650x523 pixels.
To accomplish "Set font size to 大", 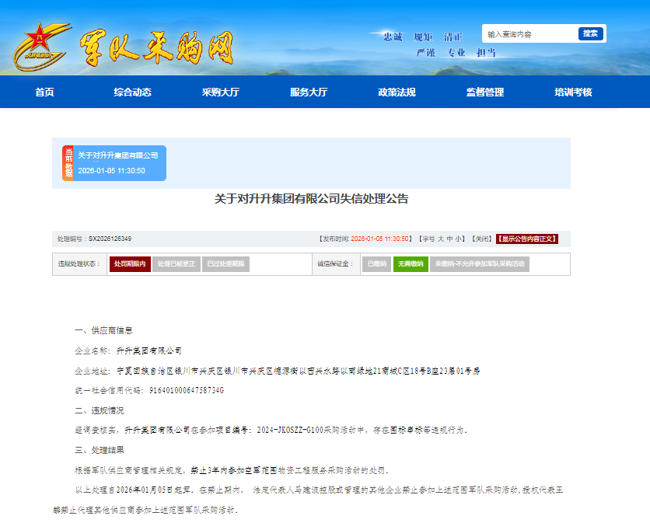I will click(x=440, y=239).
